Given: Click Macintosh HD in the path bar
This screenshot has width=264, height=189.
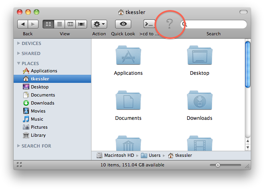Looking at the screenshot, I should (x=115, y=155).
